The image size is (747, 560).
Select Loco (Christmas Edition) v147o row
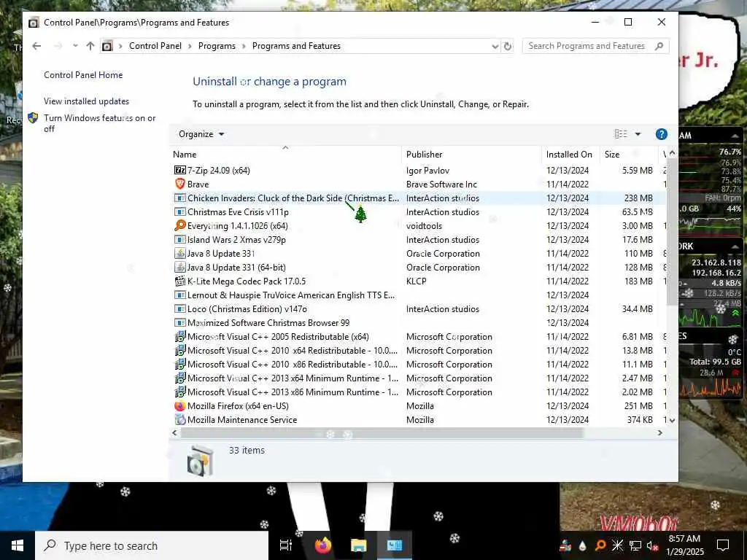[419, 309]
